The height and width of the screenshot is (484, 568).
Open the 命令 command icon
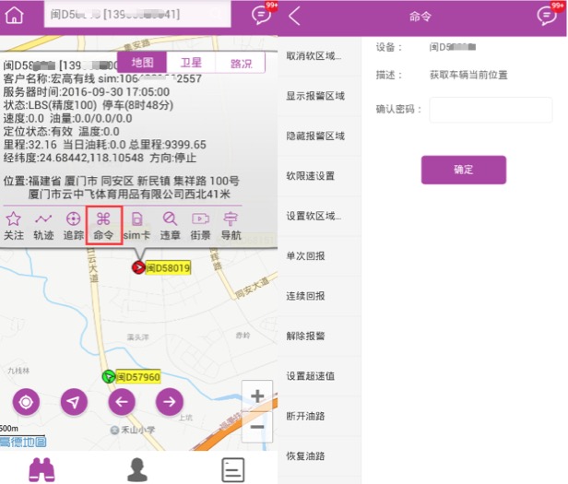click(103, 226)
